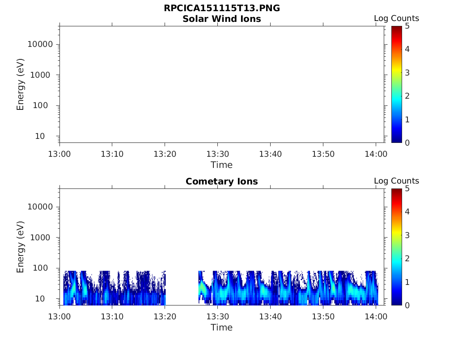458x343 pixels.
Task: Click the Time label under the lower plot
Action: pos(222,327)
